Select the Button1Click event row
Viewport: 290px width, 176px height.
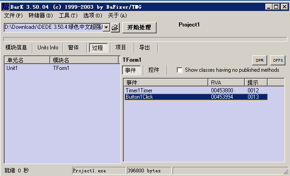(x=196, y=97)
